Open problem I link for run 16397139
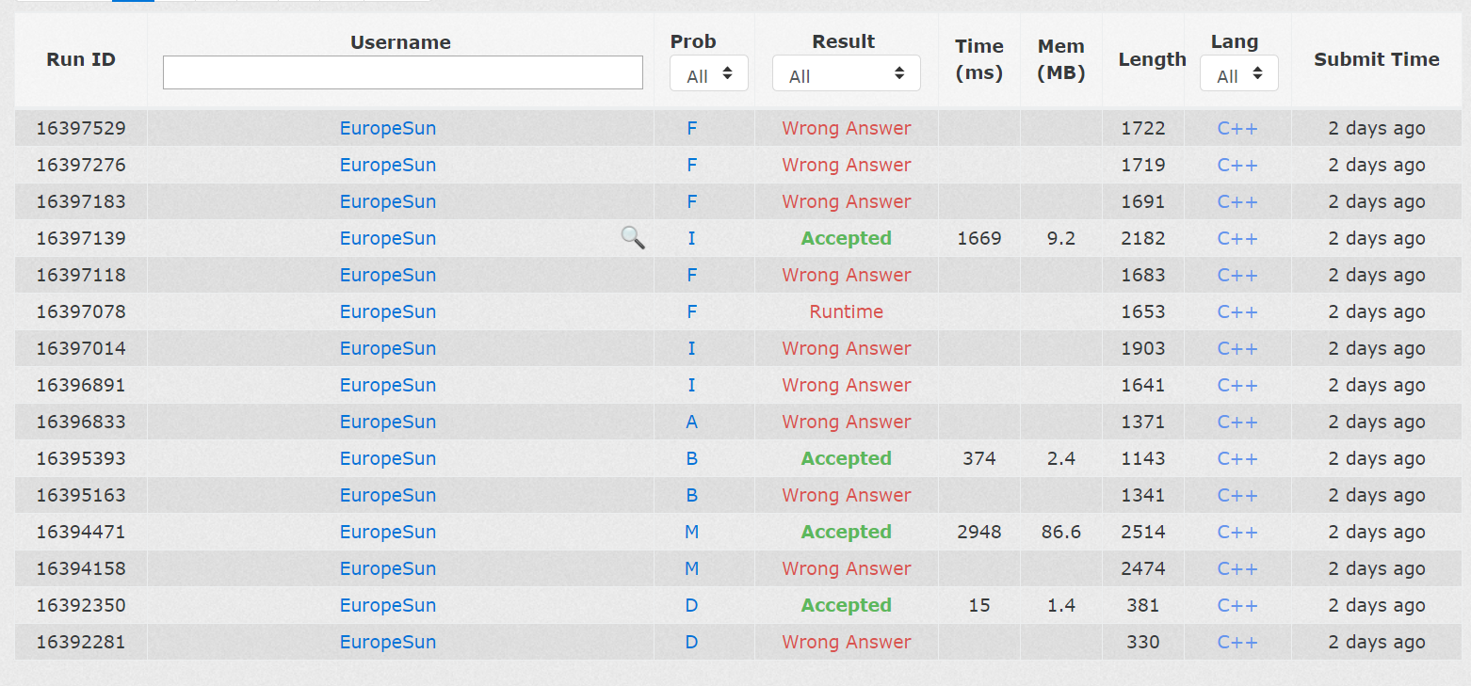 point(691,238)
